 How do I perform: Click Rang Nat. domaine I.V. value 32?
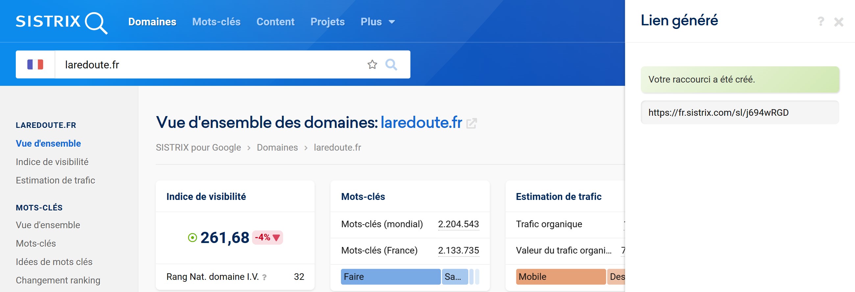coord(299,277)
